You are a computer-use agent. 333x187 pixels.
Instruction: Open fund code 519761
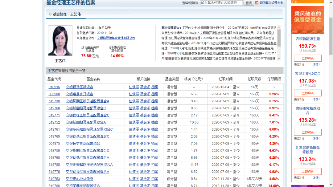coord(54,129)
